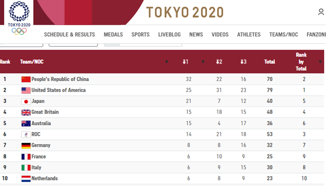Toggle sort arrow beside Team/NOC header
326x186 pixels.
(167, 62)
